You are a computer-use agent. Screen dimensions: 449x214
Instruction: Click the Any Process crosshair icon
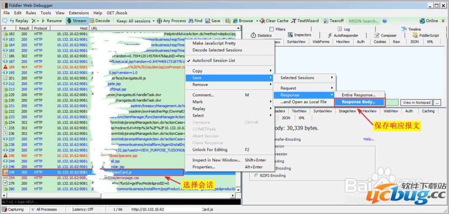pos(160,21)
